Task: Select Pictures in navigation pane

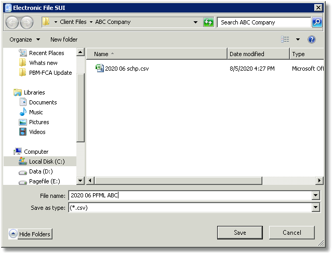Action: pyautogui.click(x=39, y=122)
